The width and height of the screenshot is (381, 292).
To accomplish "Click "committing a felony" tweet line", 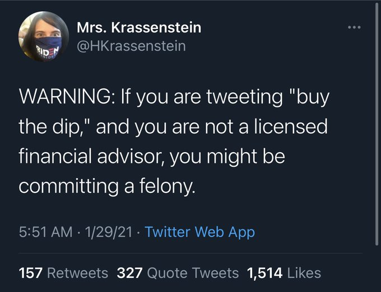I will click(x=107, y=186).
